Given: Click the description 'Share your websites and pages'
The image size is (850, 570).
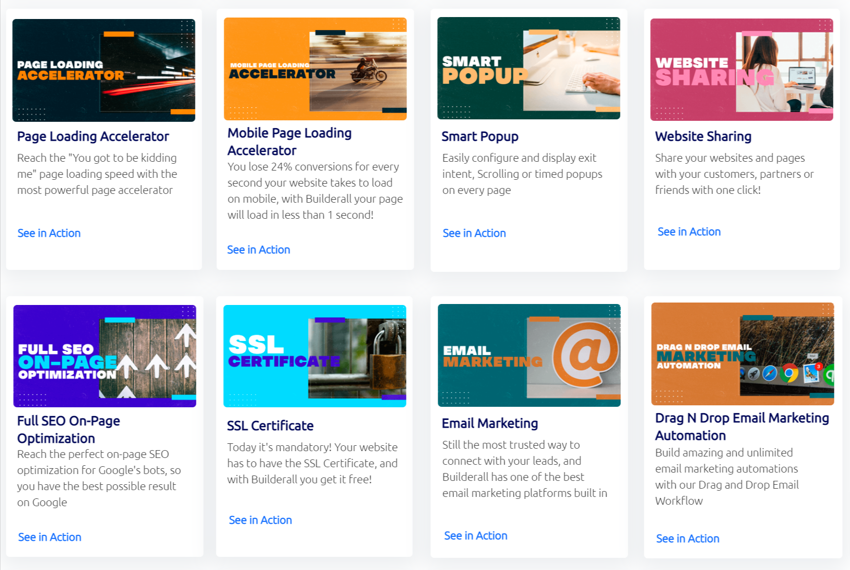Looking at the screenshot, I should pyautogui.click(x=734, y=174).
